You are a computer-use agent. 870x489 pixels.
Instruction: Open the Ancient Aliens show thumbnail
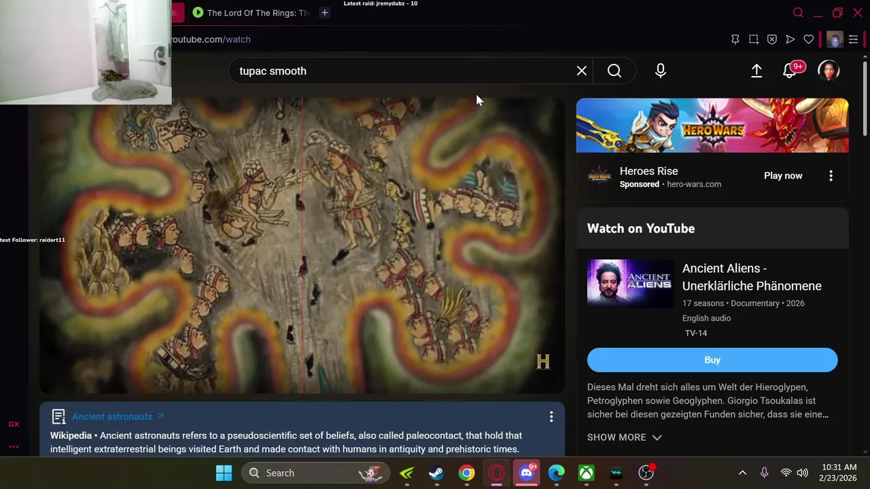(x=630, y=284)
